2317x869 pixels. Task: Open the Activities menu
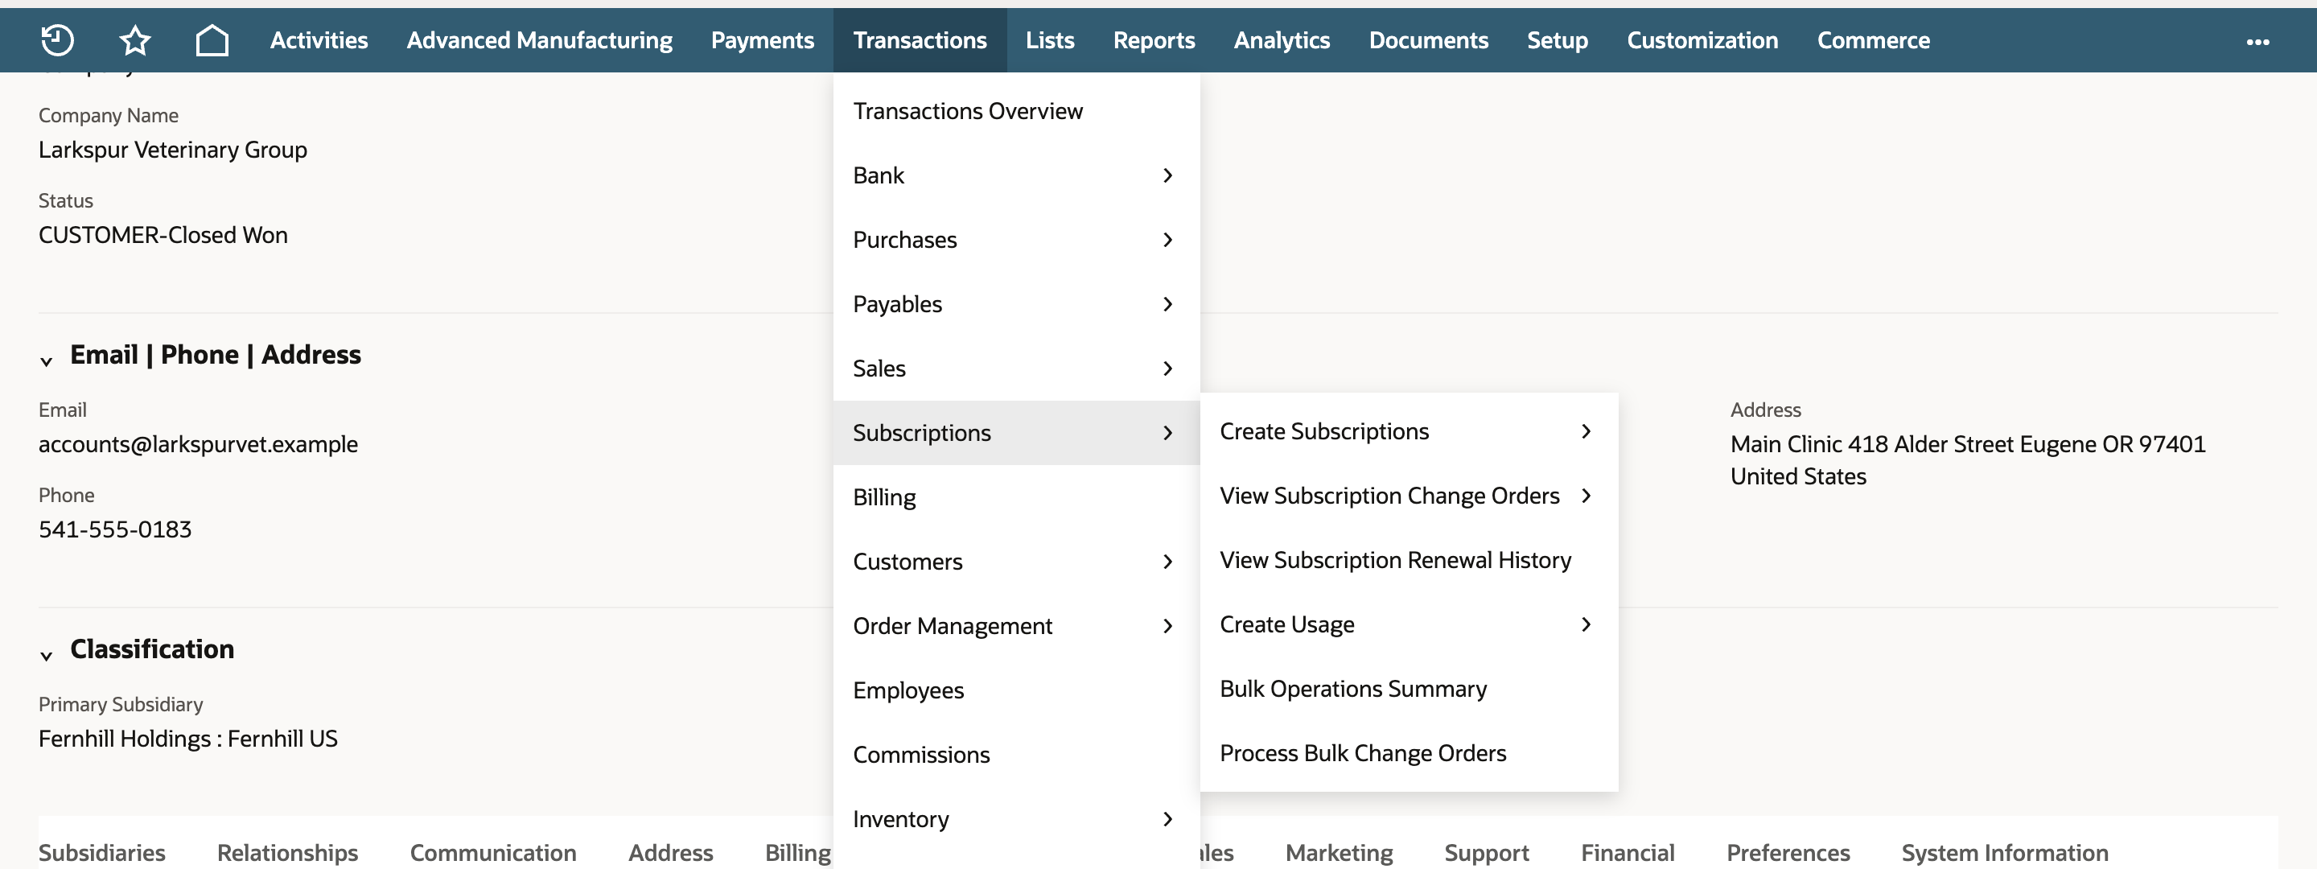tap(319, 40)
